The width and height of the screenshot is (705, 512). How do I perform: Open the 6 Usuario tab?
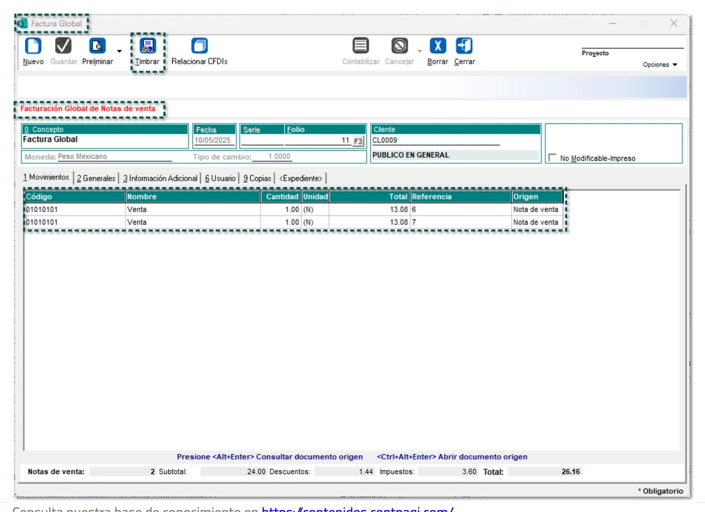click(x=220, y=178)
